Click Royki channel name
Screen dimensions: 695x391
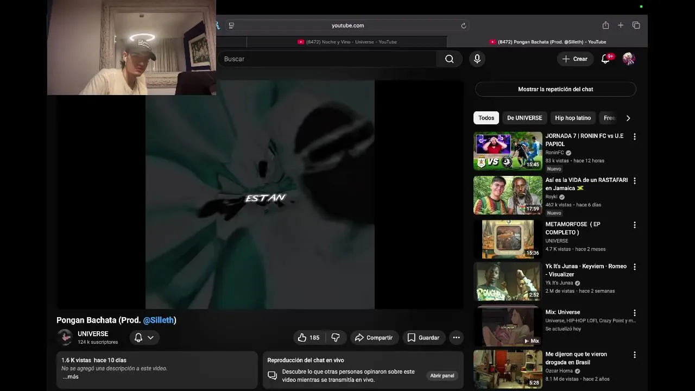point(551,197)
